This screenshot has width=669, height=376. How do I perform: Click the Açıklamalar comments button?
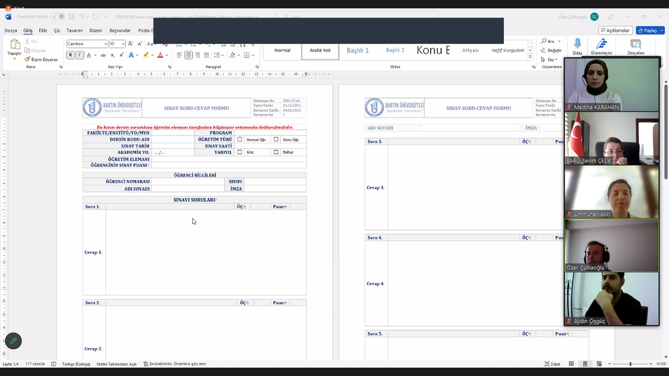pos(615,31)
